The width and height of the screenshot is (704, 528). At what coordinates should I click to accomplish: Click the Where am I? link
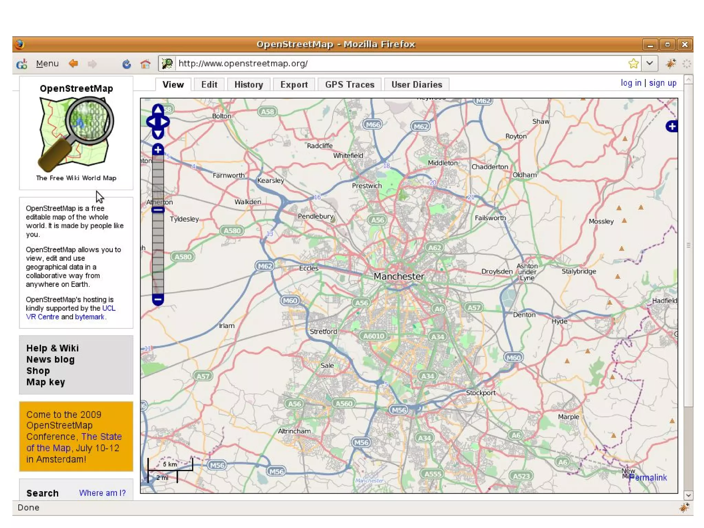tap(102, 493)
